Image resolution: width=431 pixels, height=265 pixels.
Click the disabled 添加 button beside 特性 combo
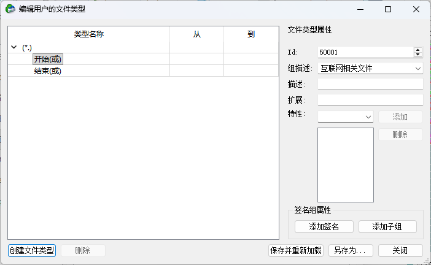[400, 117]
